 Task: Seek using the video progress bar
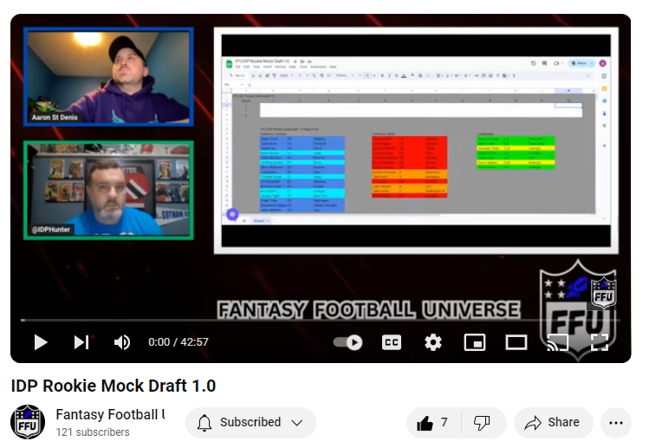(321, 321)
